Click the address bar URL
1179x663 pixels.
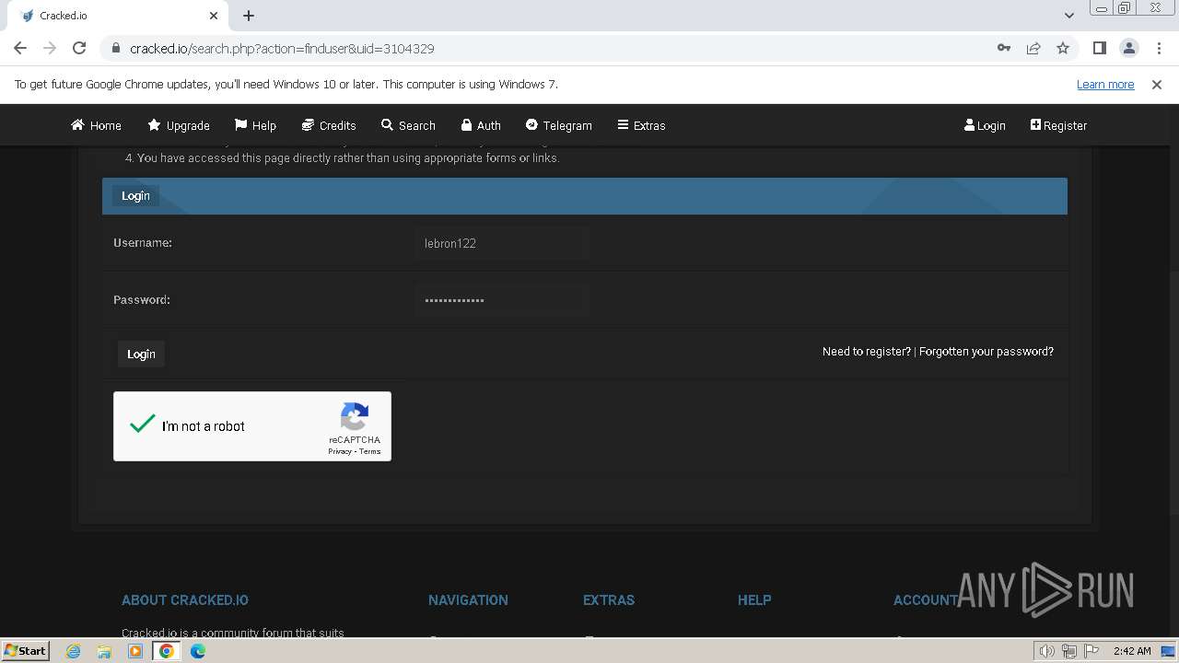282,48
